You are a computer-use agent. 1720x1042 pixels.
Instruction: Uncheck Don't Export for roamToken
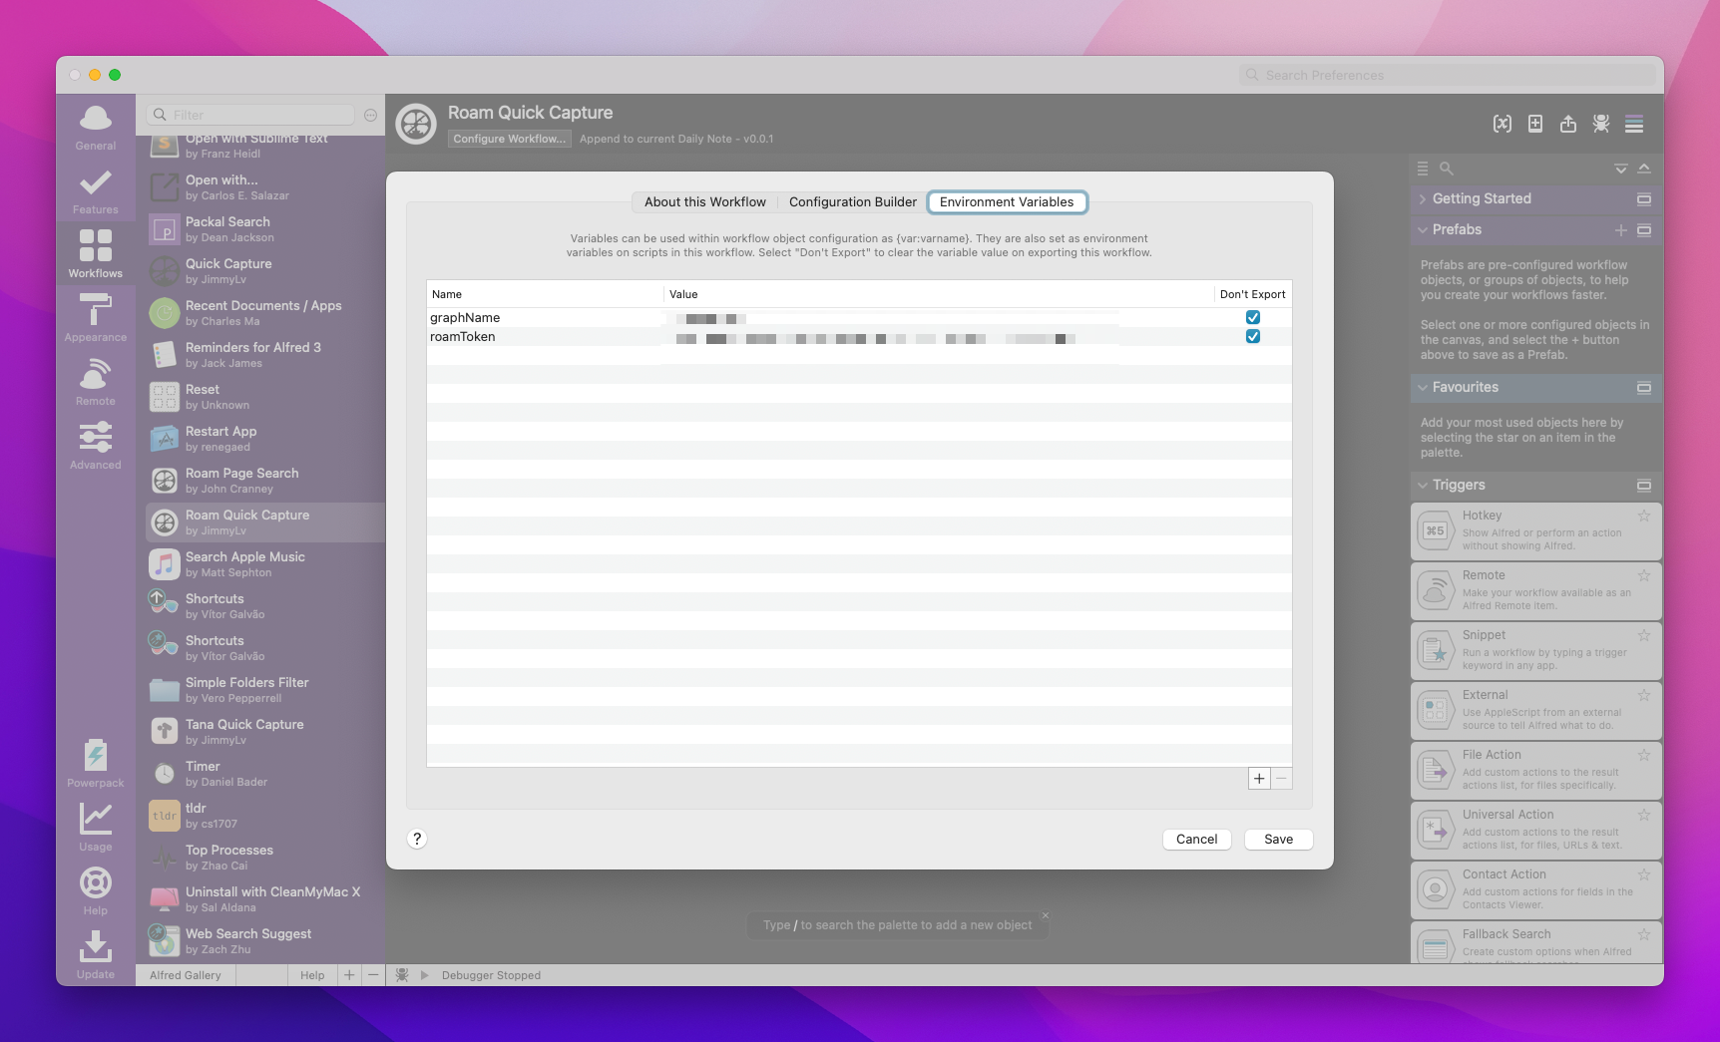[x=1253, y=336]
